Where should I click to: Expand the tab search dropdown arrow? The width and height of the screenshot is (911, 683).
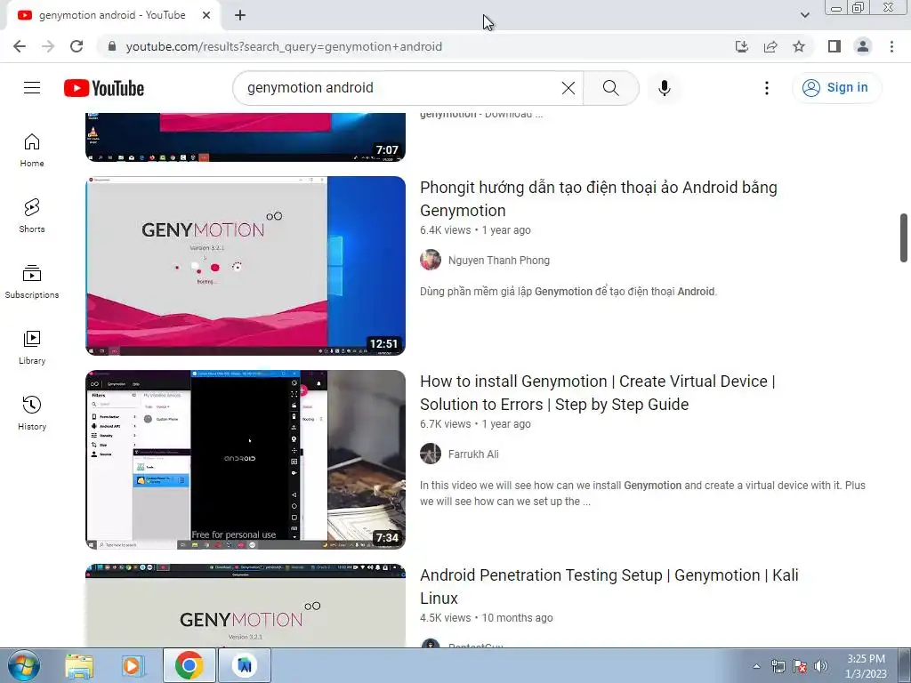coord(804,15)
